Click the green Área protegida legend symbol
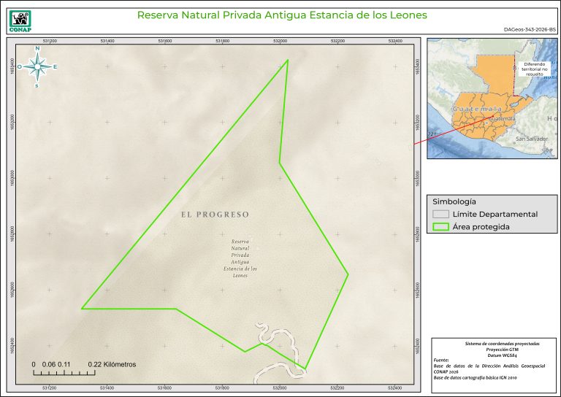 (440, 227)
